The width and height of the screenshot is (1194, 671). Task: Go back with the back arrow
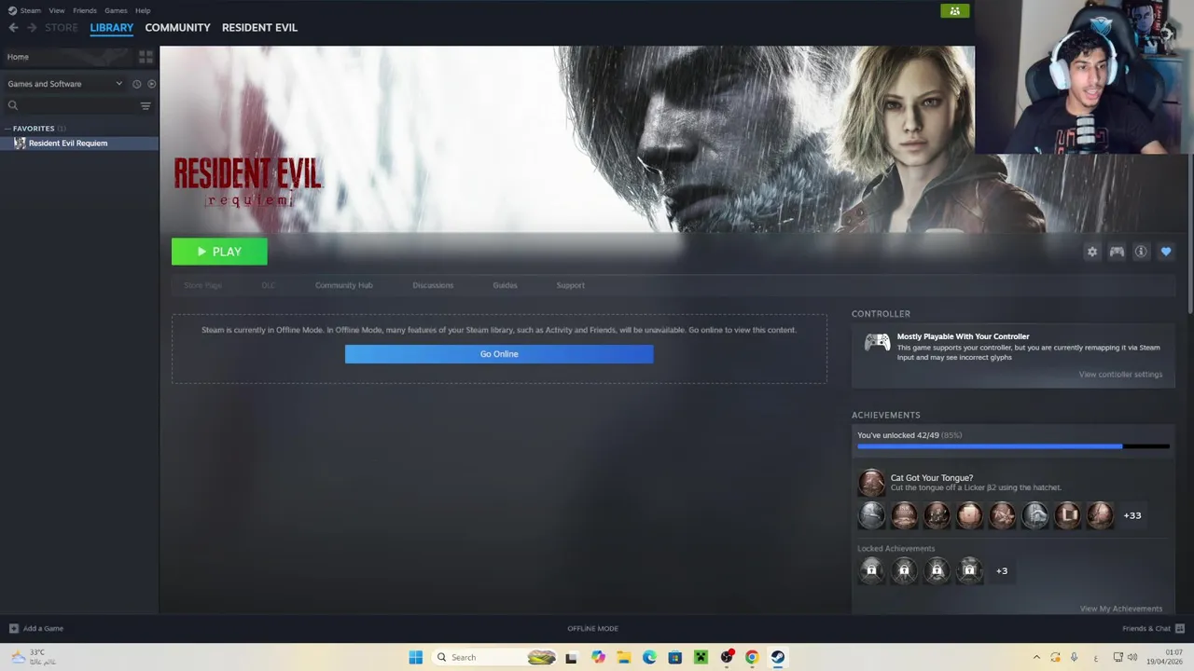pyautogui.click(x=13, y=27)
